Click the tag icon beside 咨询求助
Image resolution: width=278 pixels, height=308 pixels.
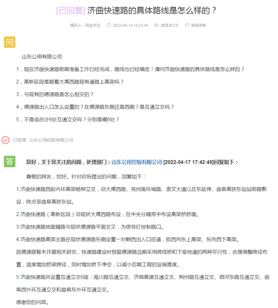(x=187, y=25)
